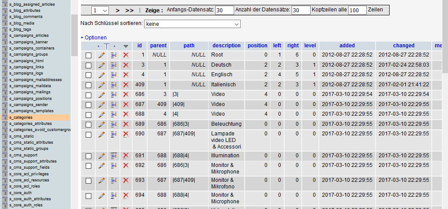448x209 pixels.
Task: Click the s_blog_tags table icon
Action: (5, 29)
